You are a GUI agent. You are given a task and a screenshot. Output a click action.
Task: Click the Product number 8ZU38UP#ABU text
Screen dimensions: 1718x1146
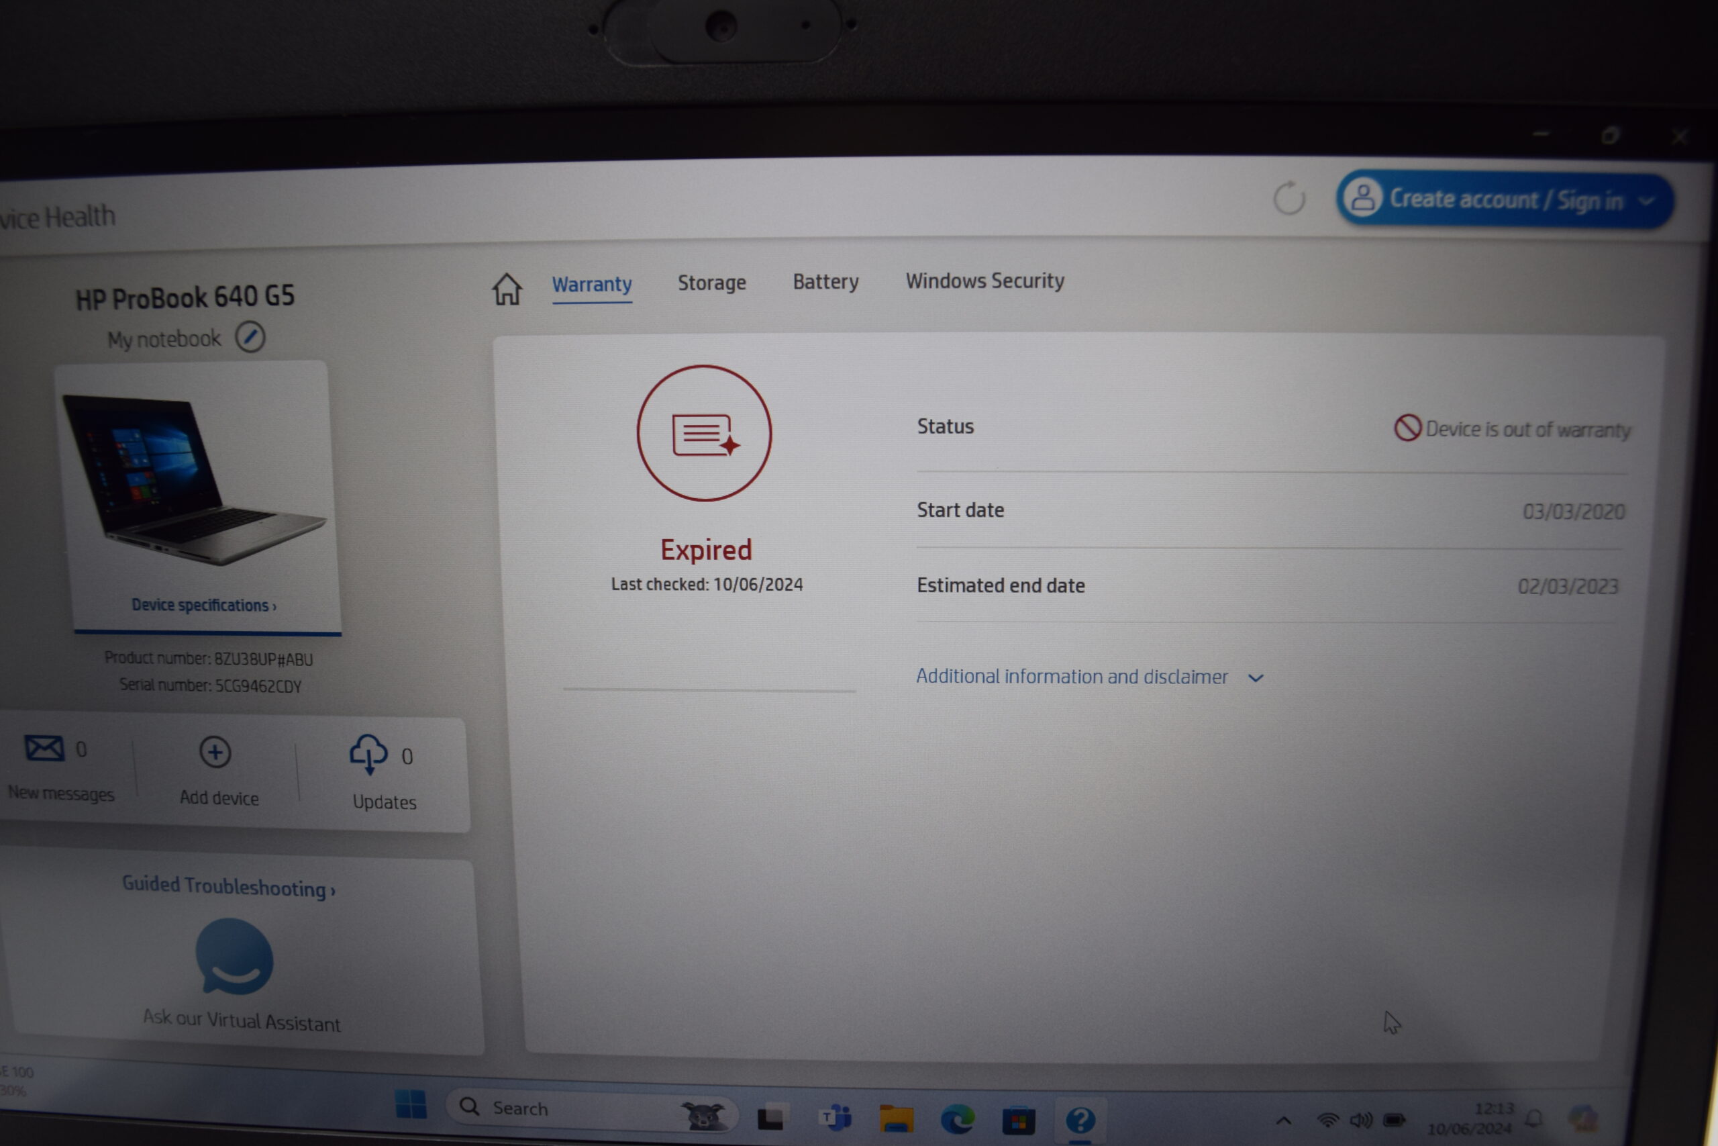pyautogui.click(x=209, y=659)
